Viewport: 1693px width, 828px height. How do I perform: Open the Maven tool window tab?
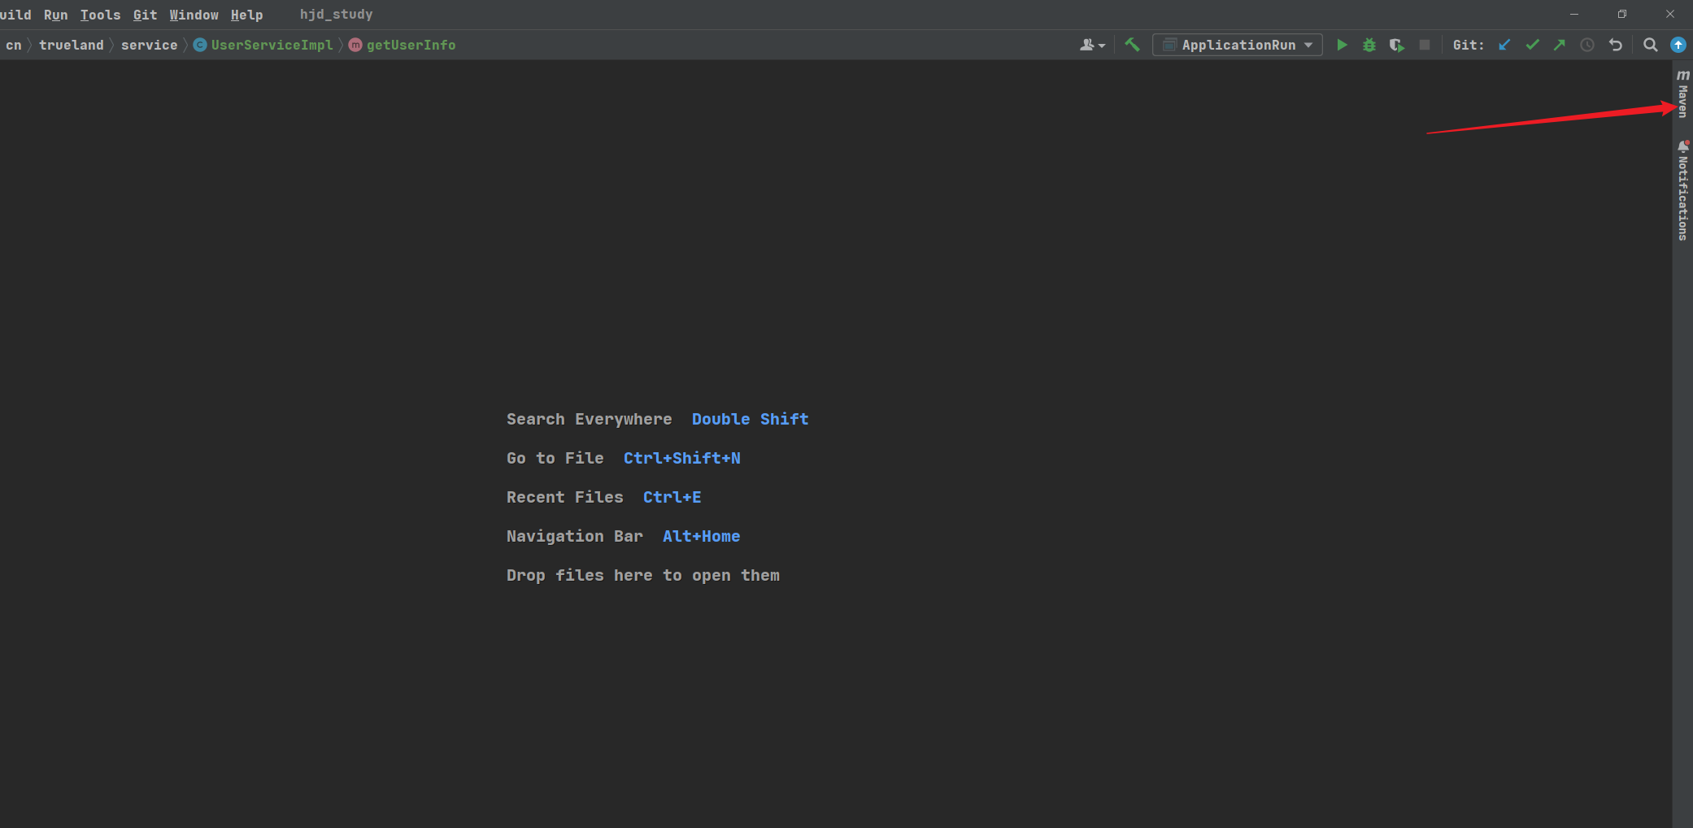1682,94
